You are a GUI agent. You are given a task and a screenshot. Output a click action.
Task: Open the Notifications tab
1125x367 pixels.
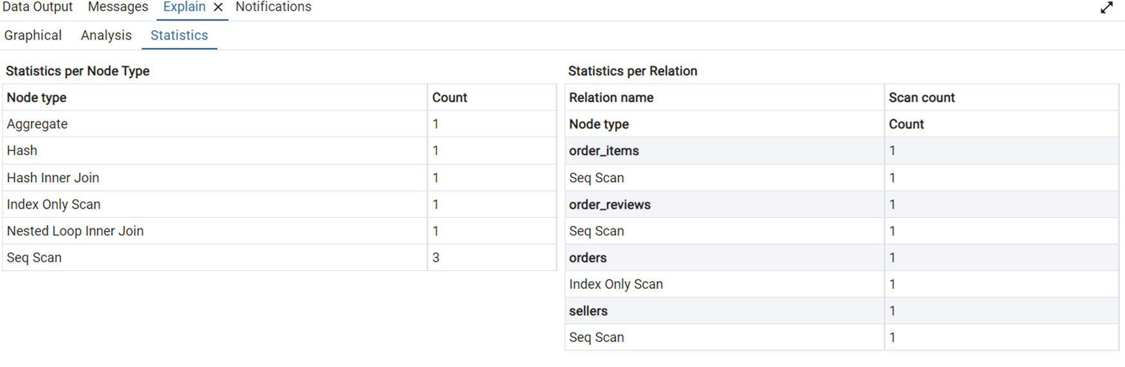[273, 7]
